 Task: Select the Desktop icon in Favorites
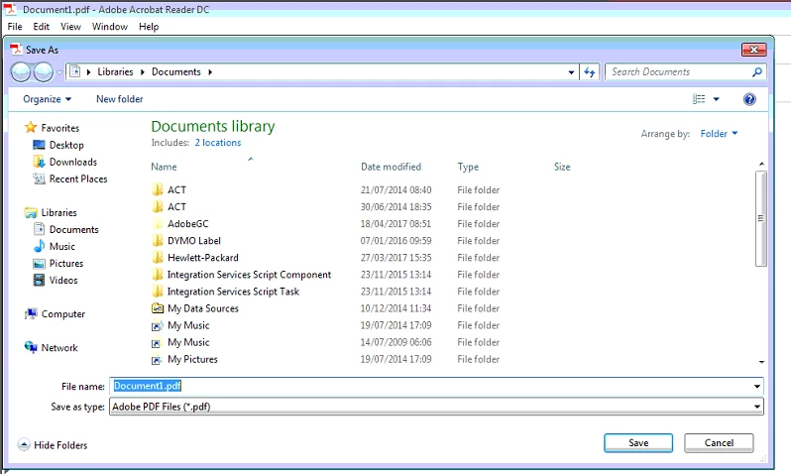(x=39, y=145)
